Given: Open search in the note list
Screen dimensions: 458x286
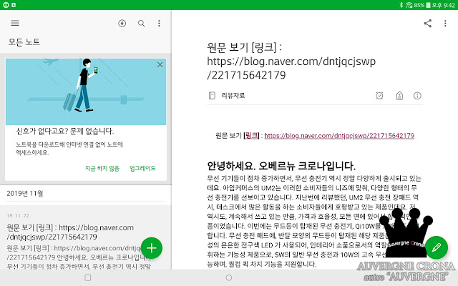Looking at the screenshot, I should point(142,24).
